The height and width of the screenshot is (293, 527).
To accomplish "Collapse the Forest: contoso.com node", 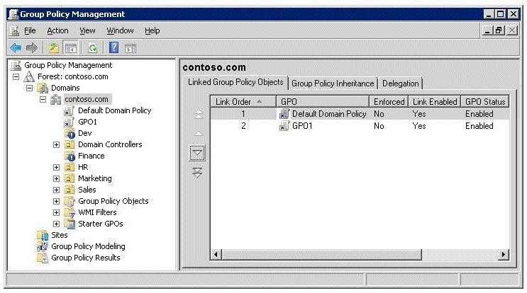I will 16,76.
